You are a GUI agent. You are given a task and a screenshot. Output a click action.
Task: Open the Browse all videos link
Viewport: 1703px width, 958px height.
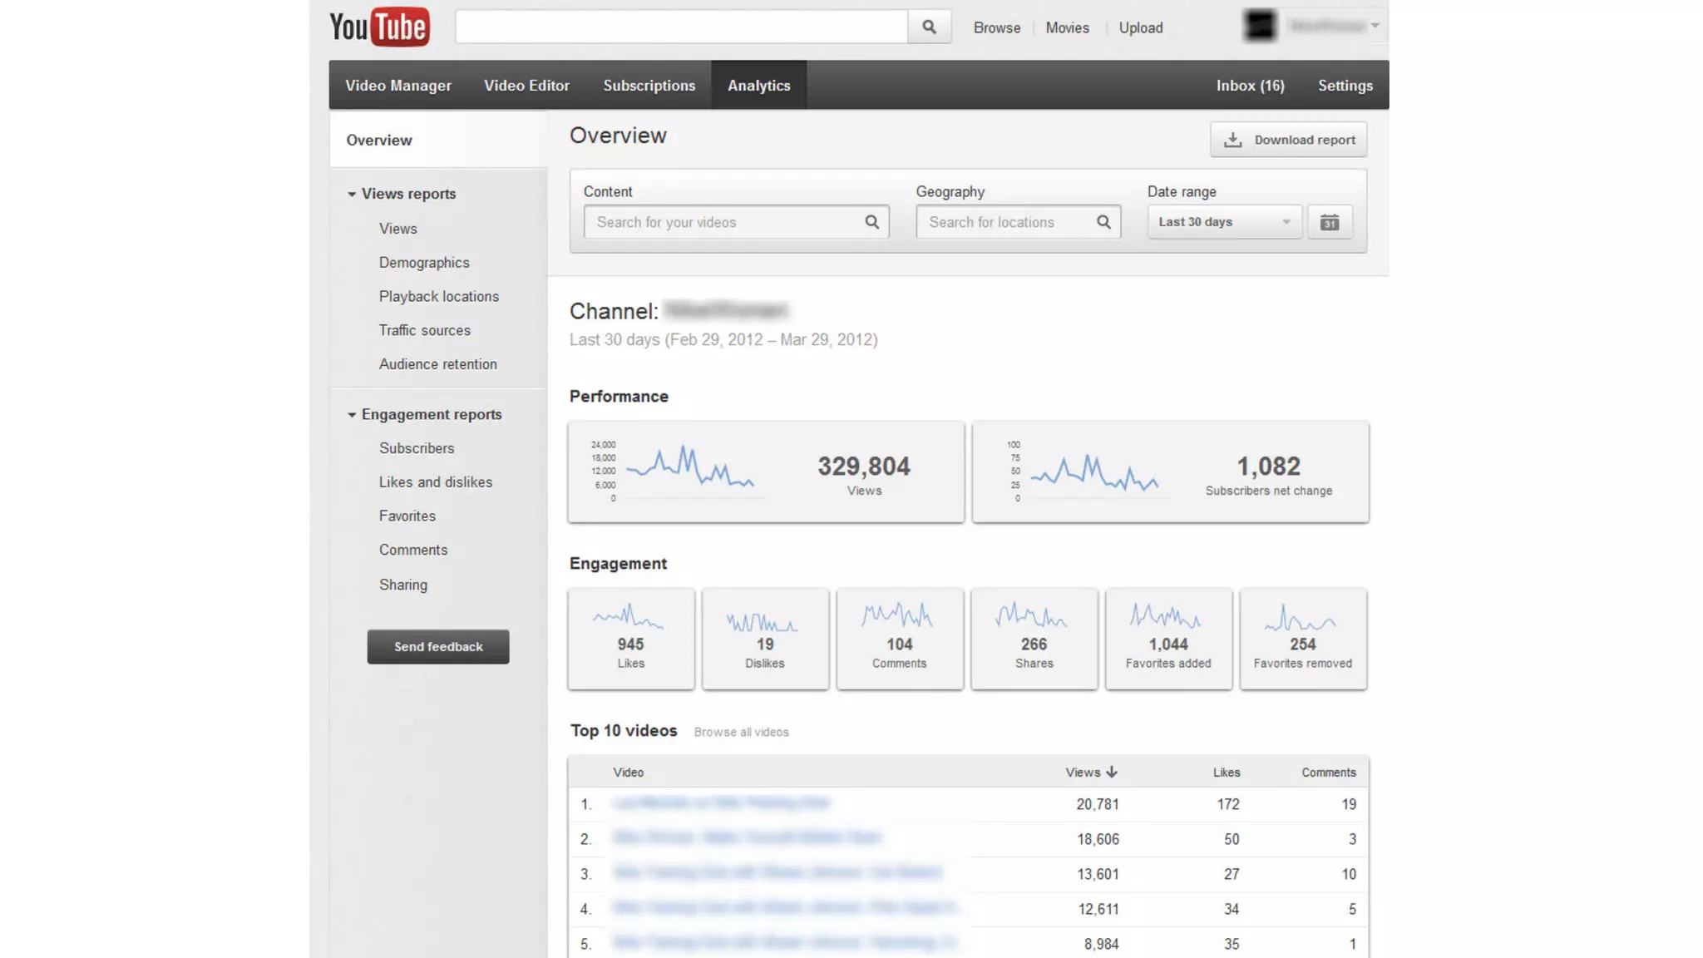click(741, 732)
